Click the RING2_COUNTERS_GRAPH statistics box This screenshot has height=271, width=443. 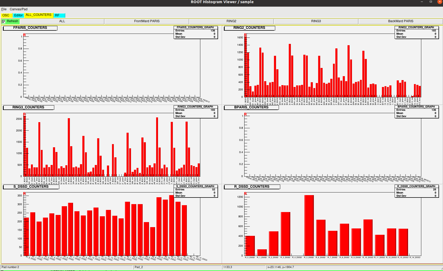(417, 32)
